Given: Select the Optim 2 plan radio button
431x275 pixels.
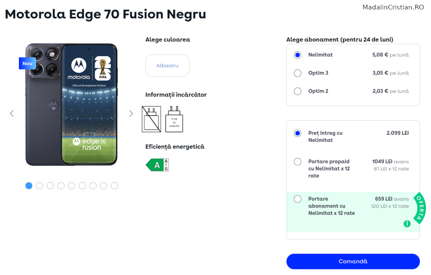Looking at the screenshot, I should tap(297, 91).
